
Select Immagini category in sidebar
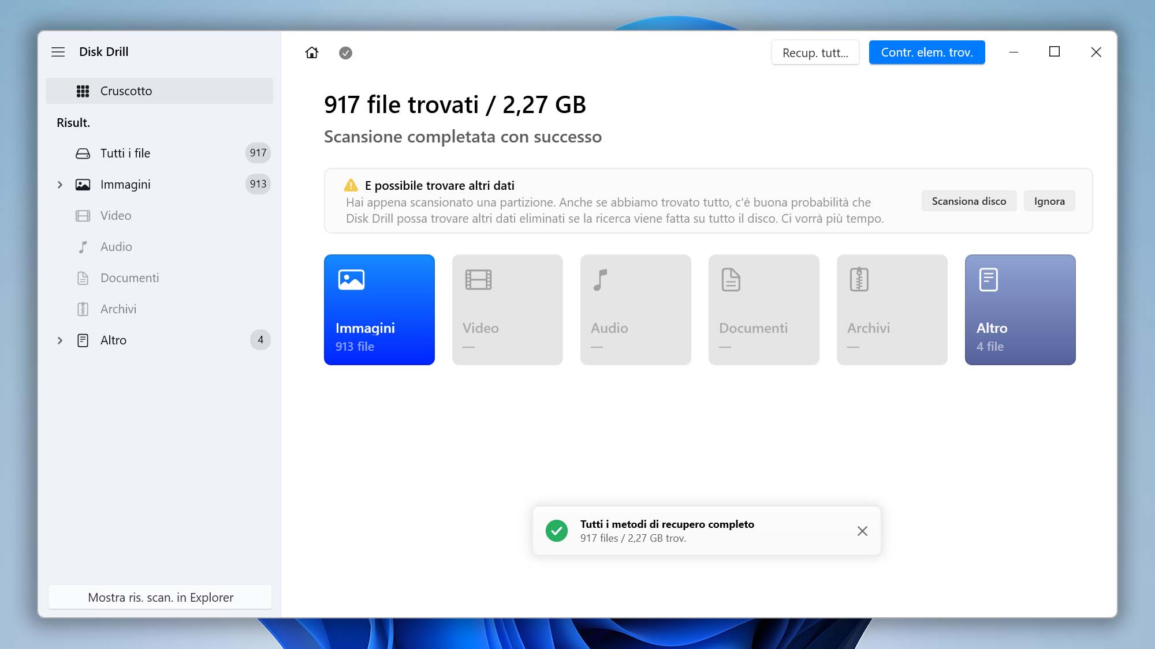pyautogui.click(x=159, y=185)
